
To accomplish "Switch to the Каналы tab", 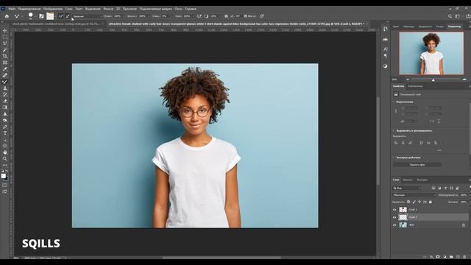I will tap(408, 180).
